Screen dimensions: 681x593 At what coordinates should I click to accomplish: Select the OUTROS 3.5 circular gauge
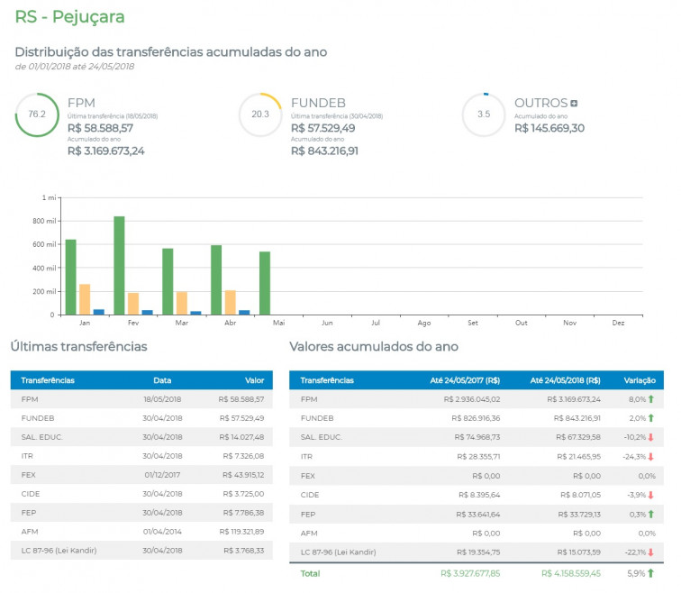pos(484,114)
